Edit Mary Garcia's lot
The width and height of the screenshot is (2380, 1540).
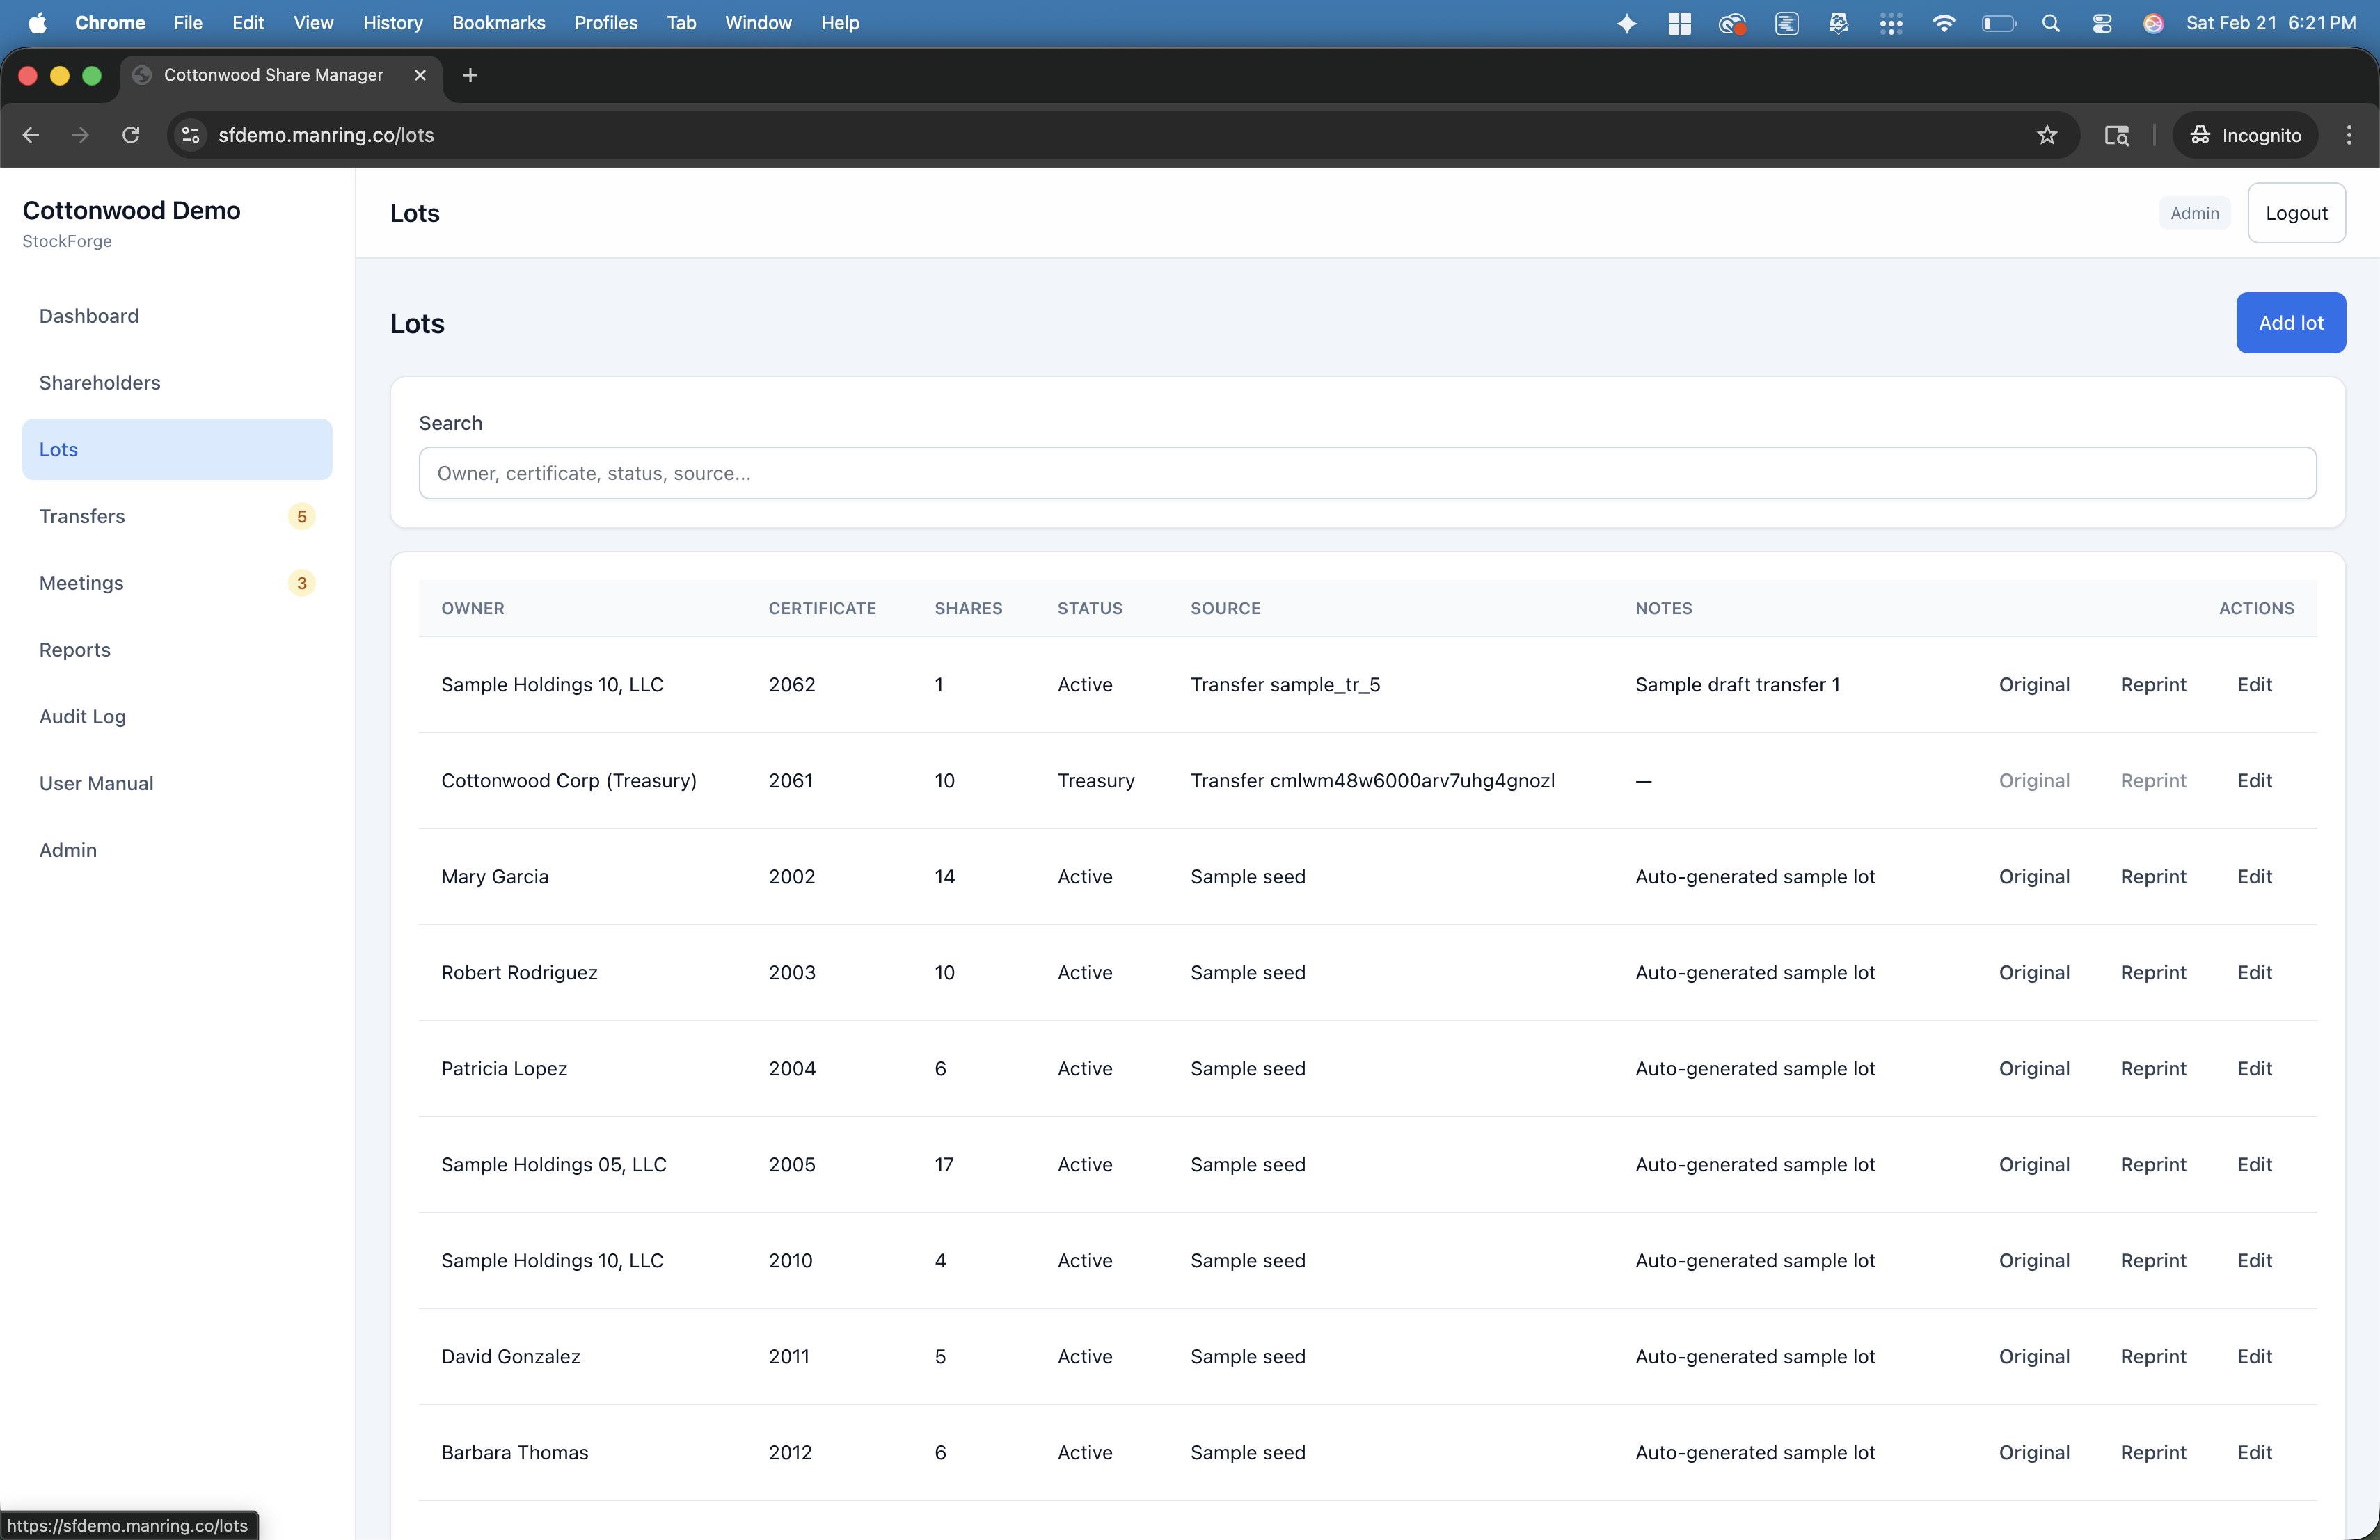[2254, 876]
